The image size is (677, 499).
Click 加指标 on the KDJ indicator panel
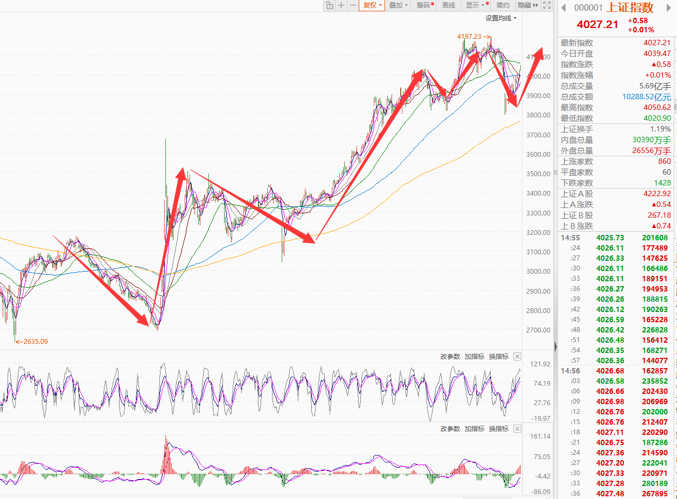tap(474, 357)
